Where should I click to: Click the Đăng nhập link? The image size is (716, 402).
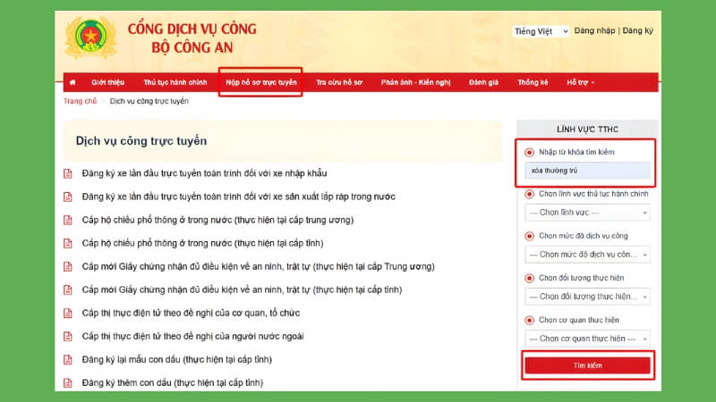[594, 30]
